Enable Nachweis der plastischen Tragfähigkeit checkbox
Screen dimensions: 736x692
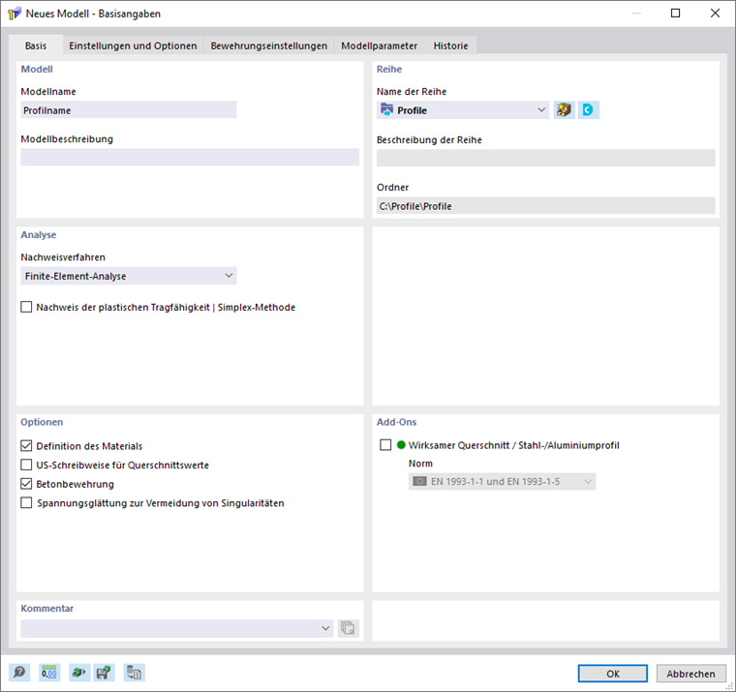[x=26, y=308]
